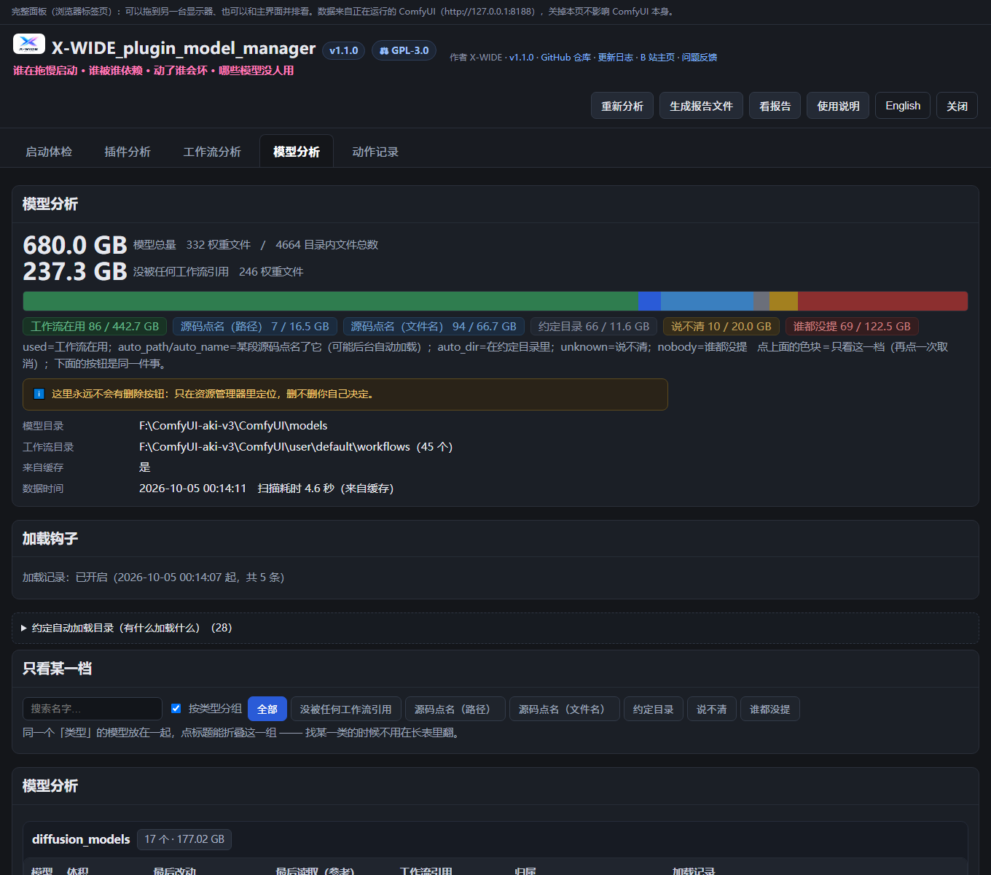991x875 pixels.
Task: Filter by 约定目录 button
Action: click(x=654, y=709)
